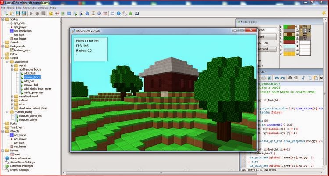Image resolution: width=329 pixels, height=176 pixels.
Task: Collapse the Backgrounds folder
Action: coord(3,46)
